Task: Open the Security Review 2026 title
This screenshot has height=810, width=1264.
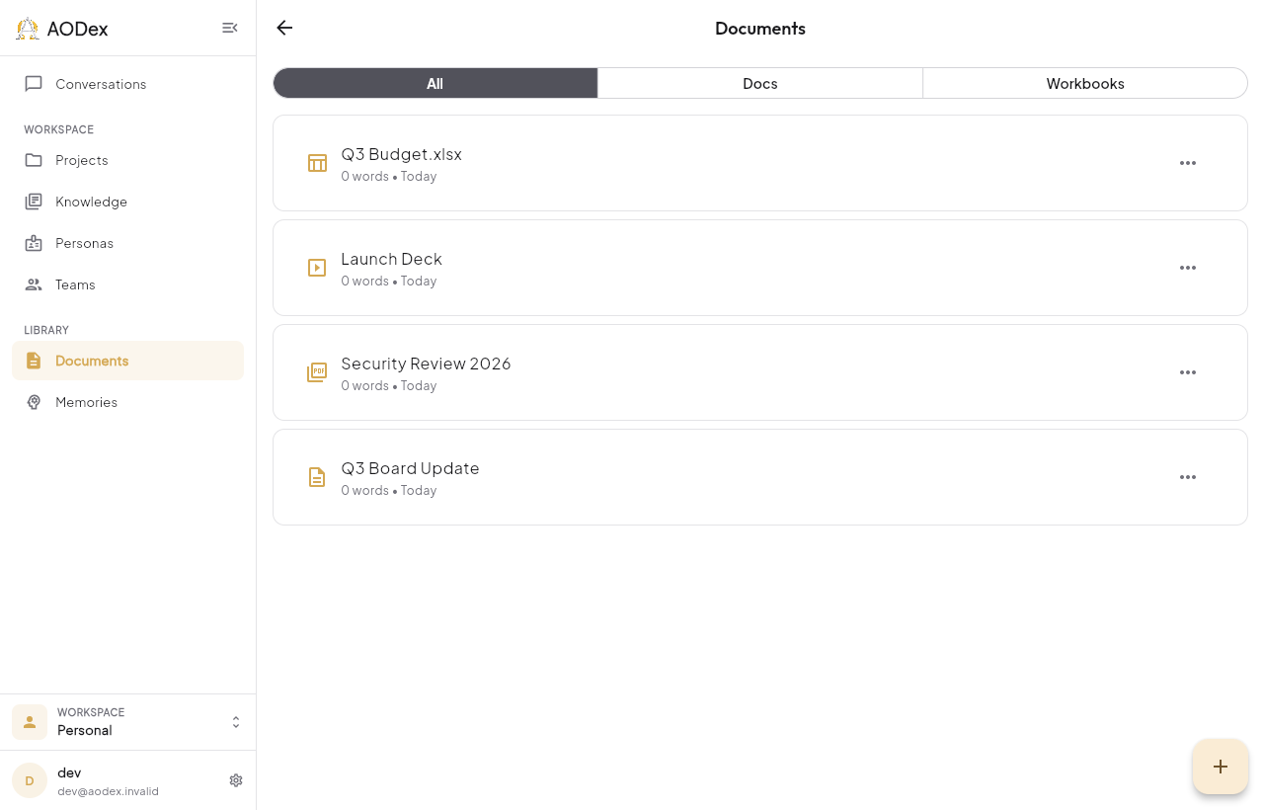Action: [x=426, y=364]
